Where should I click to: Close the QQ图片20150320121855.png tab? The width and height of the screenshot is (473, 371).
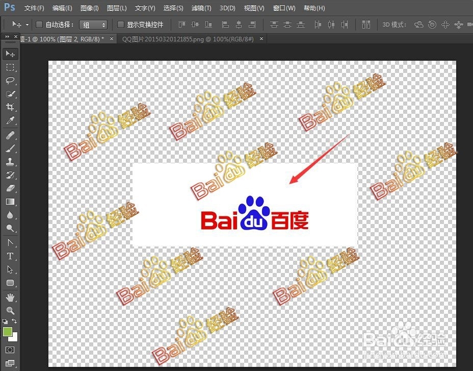coord(261,39)
